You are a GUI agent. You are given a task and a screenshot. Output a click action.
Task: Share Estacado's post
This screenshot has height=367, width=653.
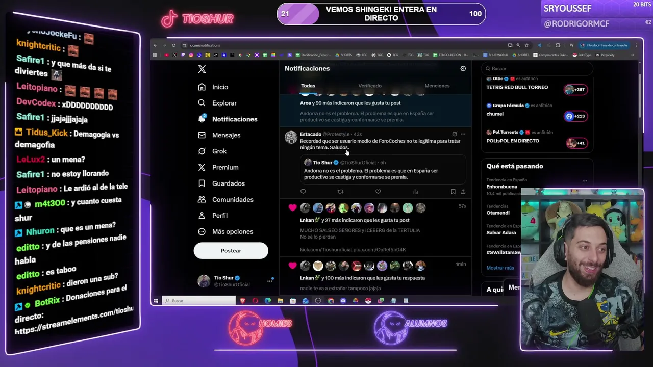tap(463, 192)
